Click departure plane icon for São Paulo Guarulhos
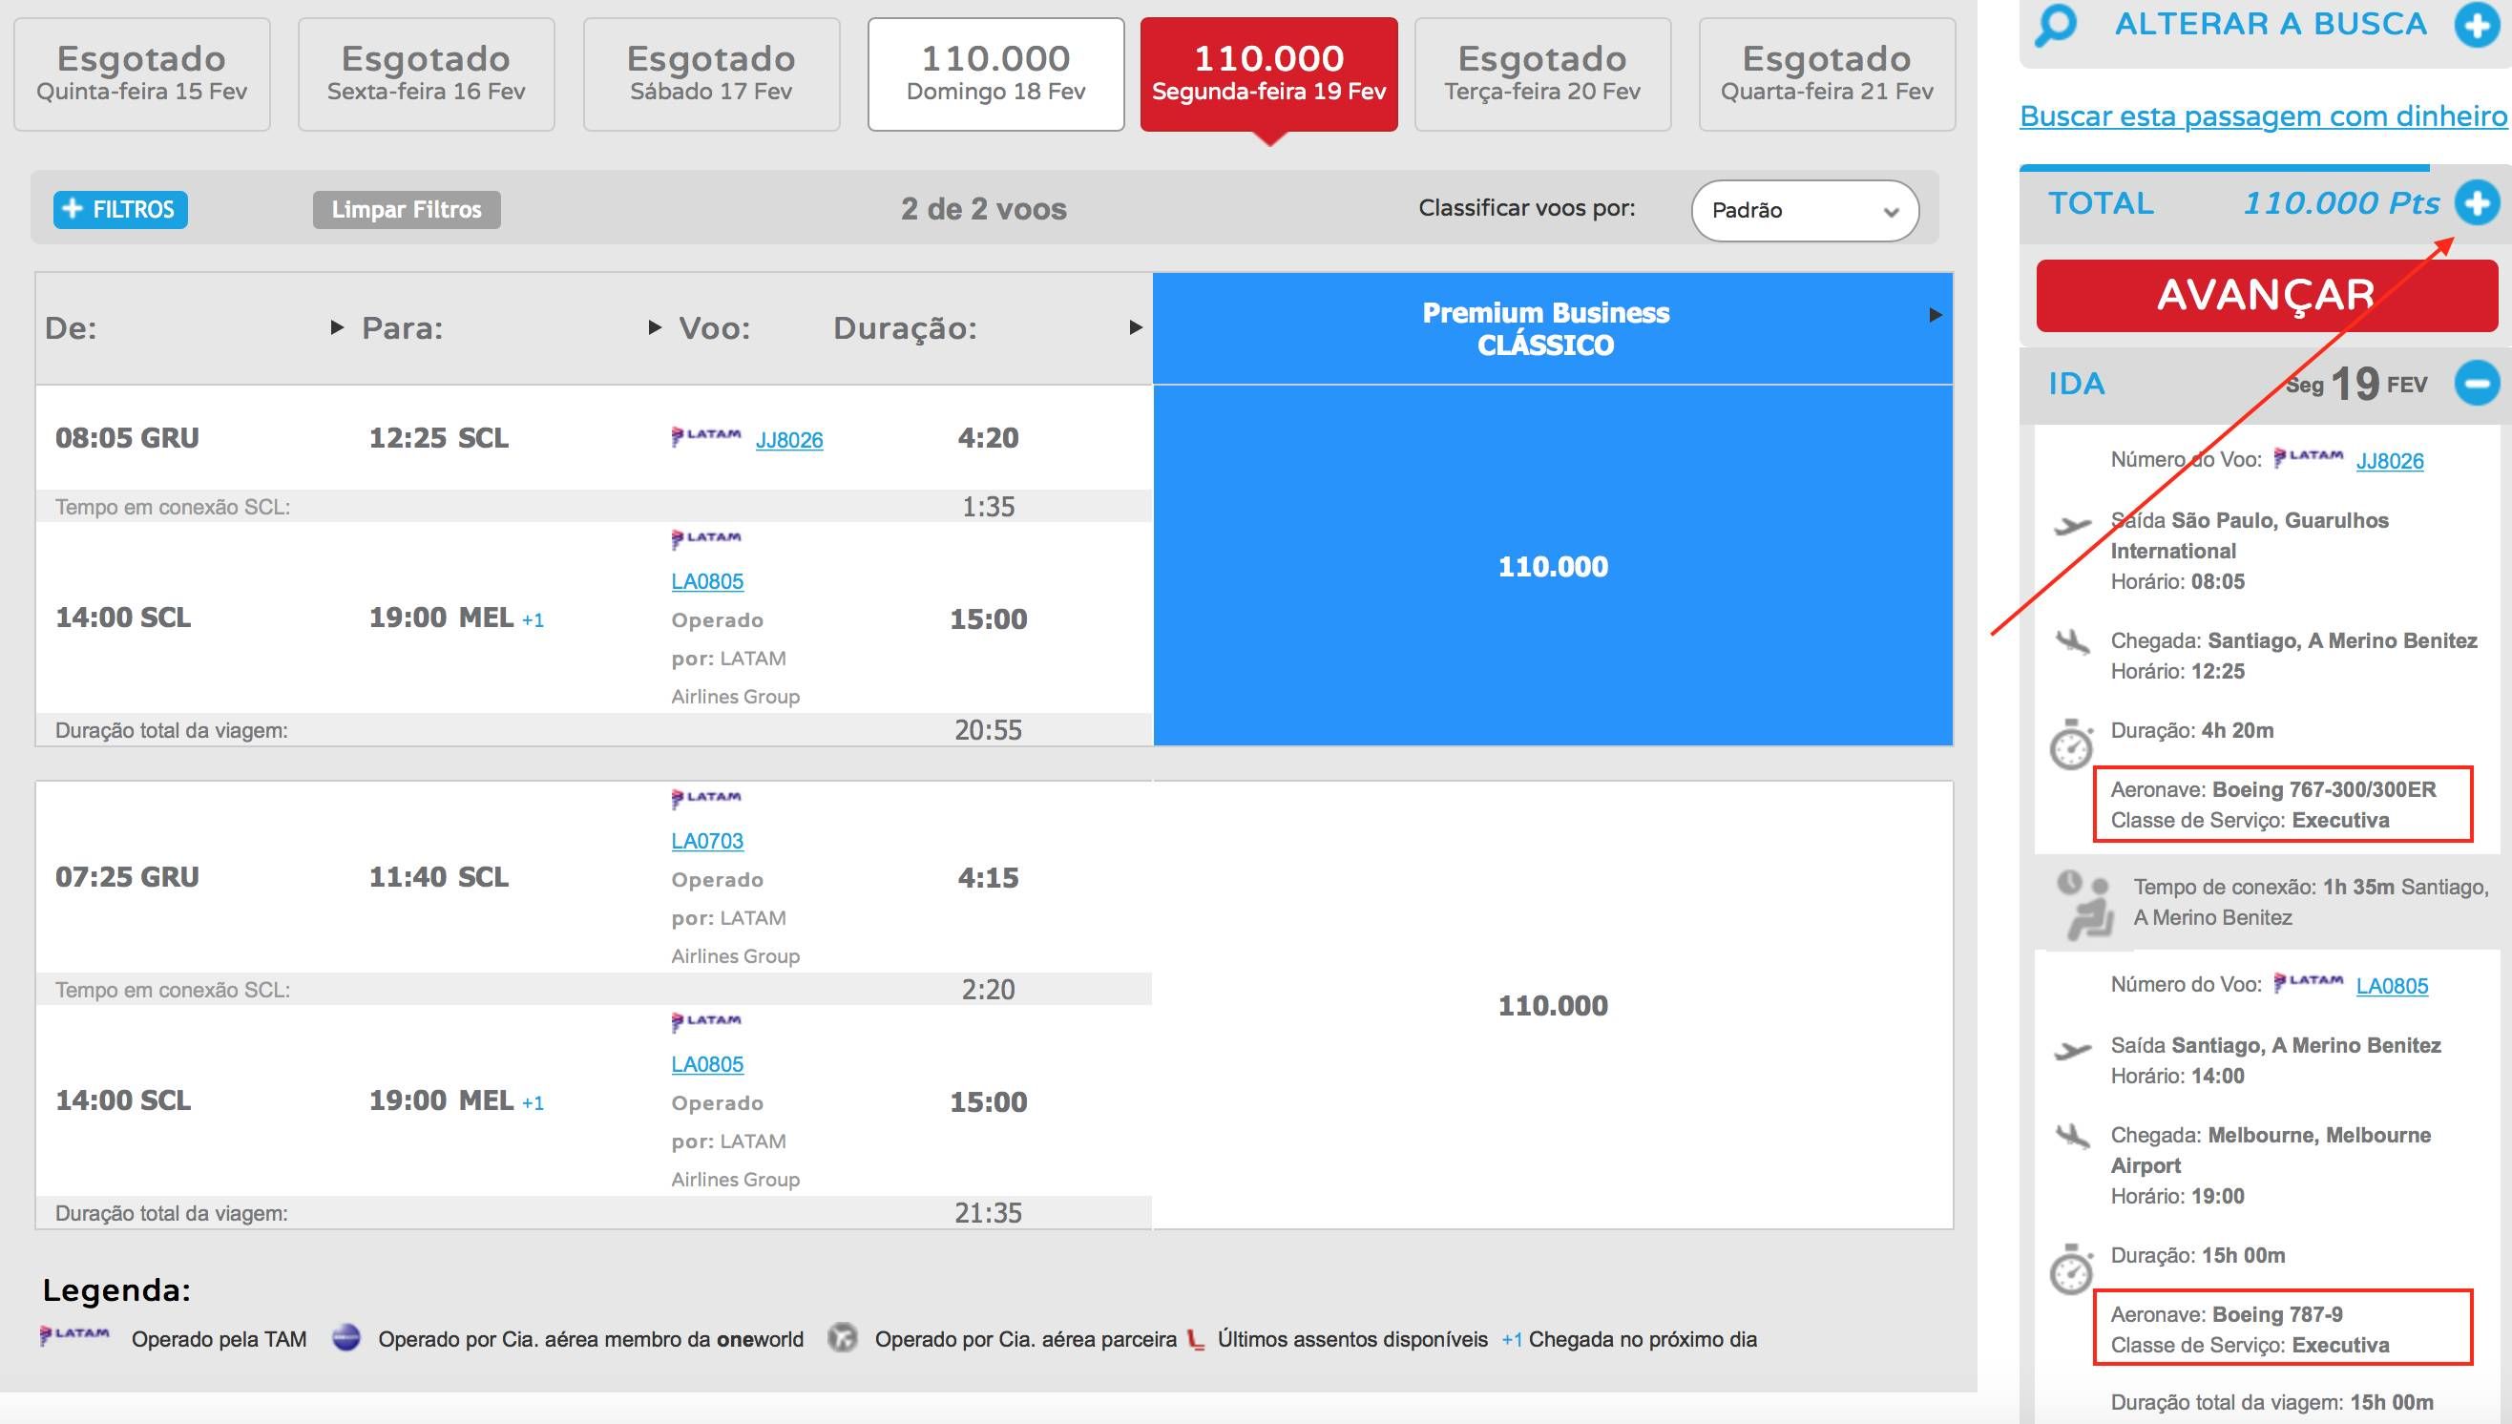The height and width of the screenshot is (1424, 2512). [2071, 526]
